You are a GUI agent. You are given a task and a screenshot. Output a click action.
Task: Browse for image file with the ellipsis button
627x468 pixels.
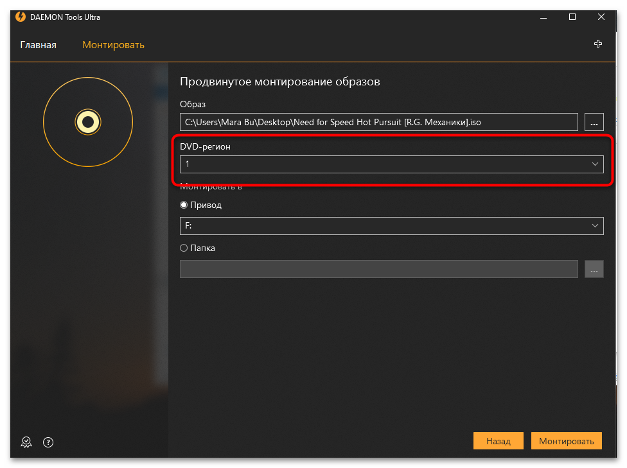(594, 122)
